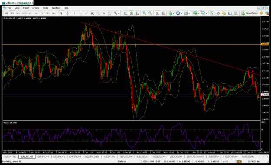Open the Charts menu
This screenshot has height=165, width=271.
36,8
